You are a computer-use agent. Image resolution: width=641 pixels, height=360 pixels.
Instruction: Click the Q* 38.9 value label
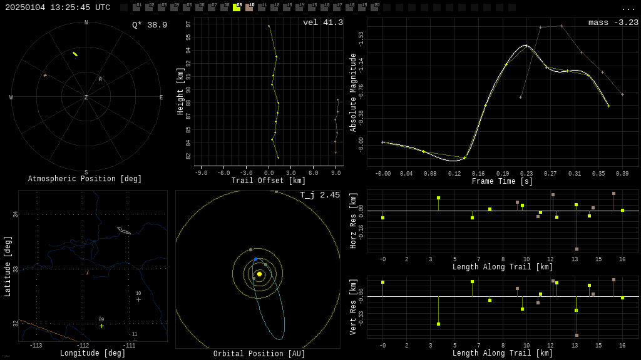[150, 25]
